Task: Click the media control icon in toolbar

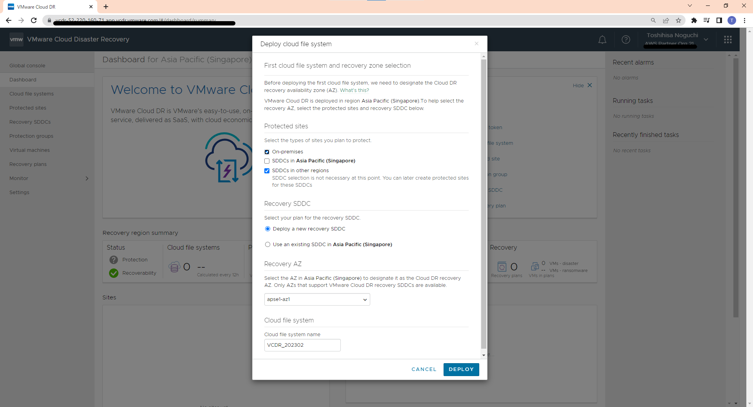Action: pyautogui.click(x=707, y=20)
